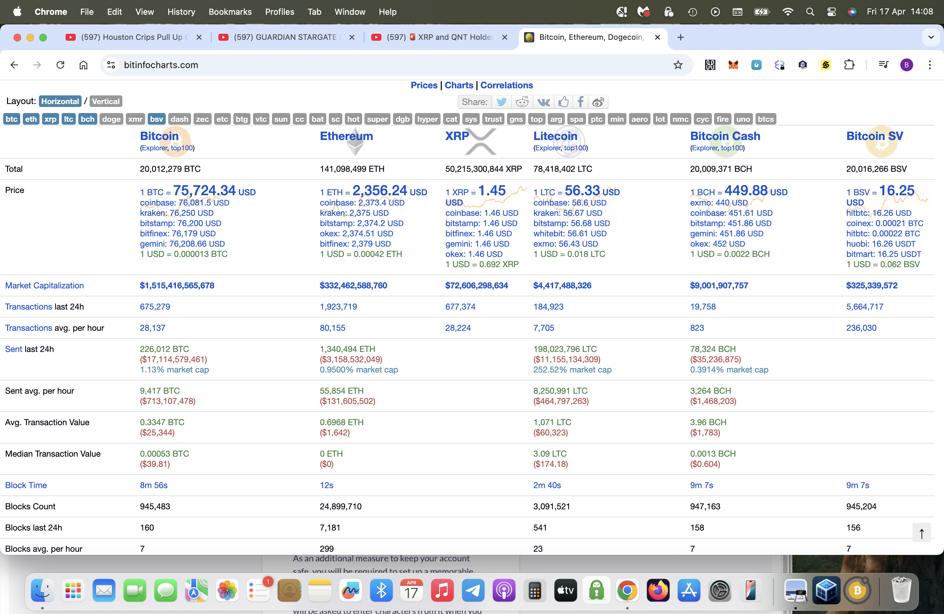Share the page on Facebook

pyautogui.click(x=580, y=102)
